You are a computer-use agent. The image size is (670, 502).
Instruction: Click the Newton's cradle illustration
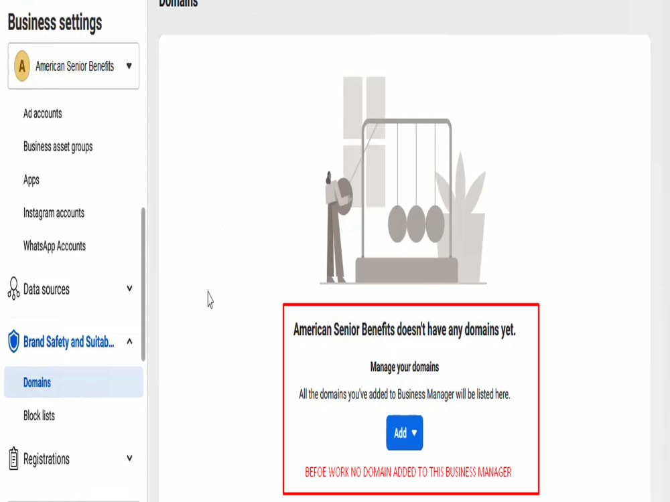click(404, 180)
